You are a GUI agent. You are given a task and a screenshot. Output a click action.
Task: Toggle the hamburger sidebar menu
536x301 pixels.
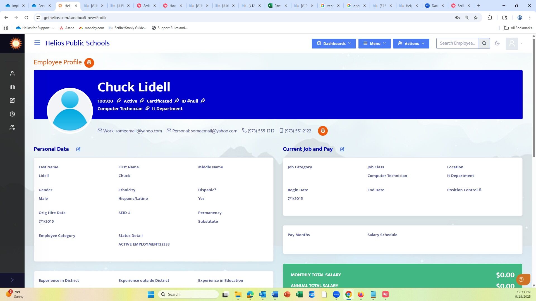coord(37,43)
